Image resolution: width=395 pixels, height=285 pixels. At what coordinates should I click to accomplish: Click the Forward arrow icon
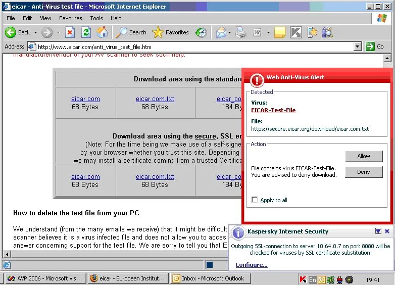47,32
